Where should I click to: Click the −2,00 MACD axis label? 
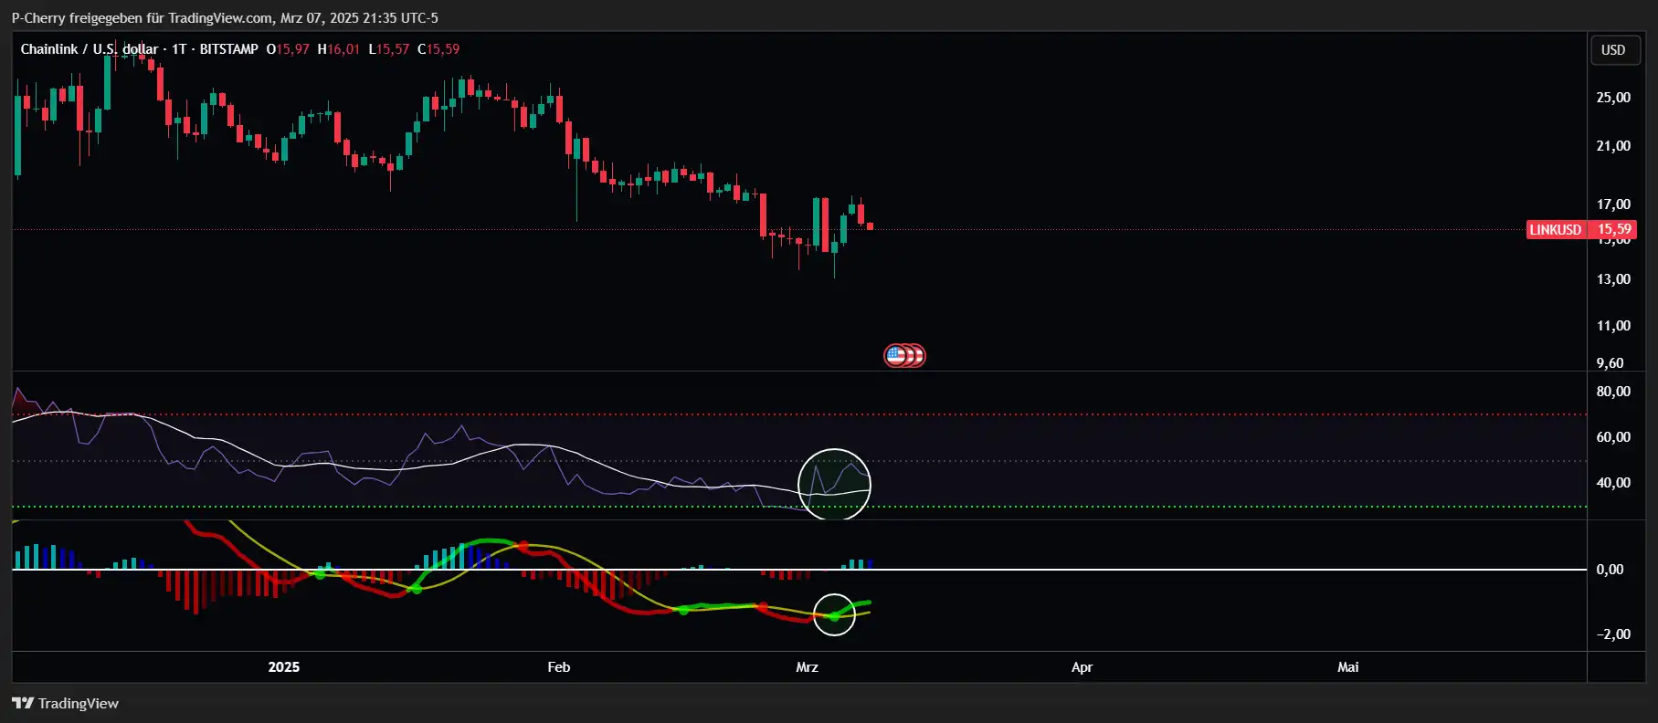point(1613,634)
